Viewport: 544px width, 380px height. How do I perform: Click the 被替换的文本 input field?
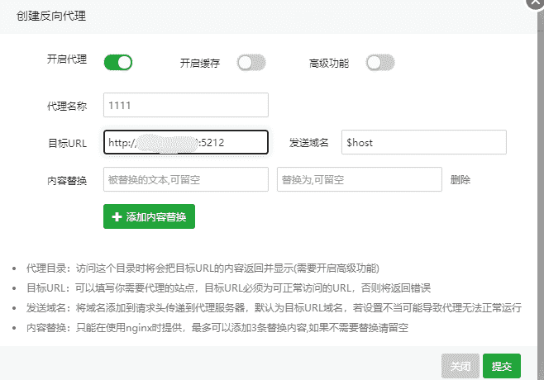tap(186, 179)
